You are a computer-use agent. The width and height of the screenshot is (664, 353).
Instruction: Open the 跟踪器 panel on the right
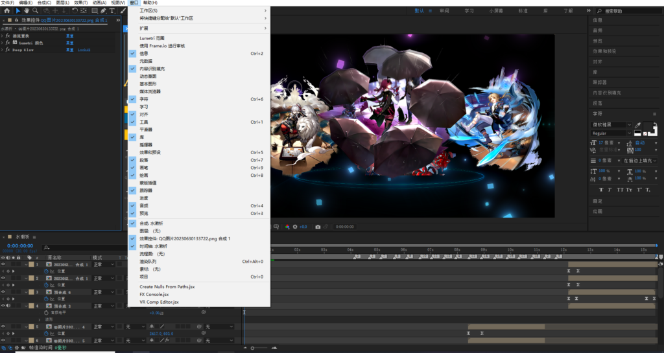coord(600,82)
